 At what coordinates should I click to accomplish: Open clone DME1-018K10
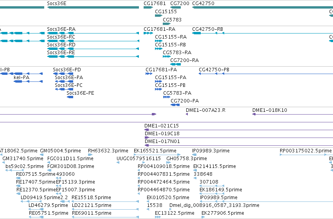click(x=270, y=110)
